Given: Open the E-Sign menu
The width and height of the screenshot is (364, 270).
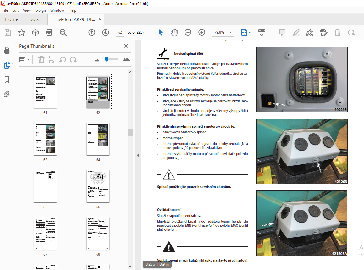Looking at the screenshot, I should pos(41,10).
